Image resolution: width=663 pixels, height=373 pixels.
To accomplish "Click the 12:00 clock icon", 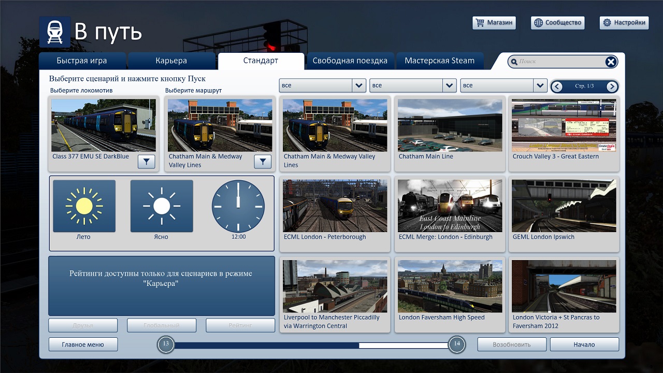I will tap(238, 206).
